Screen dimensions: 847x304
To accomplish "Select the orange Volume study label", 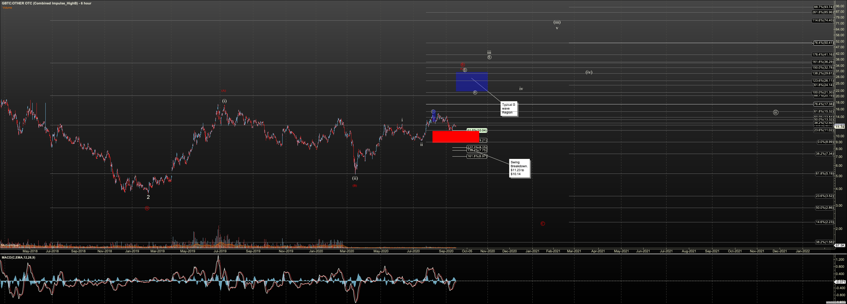I will point(7,8).
